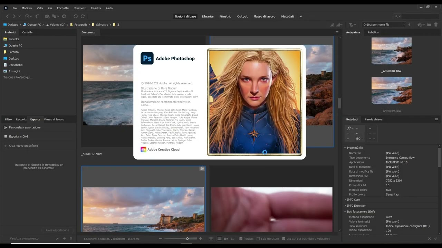The height and width of the screenshot is (248, 442).
Task: Select the Lorenzo favorite folder
Action: pos(13,52)
